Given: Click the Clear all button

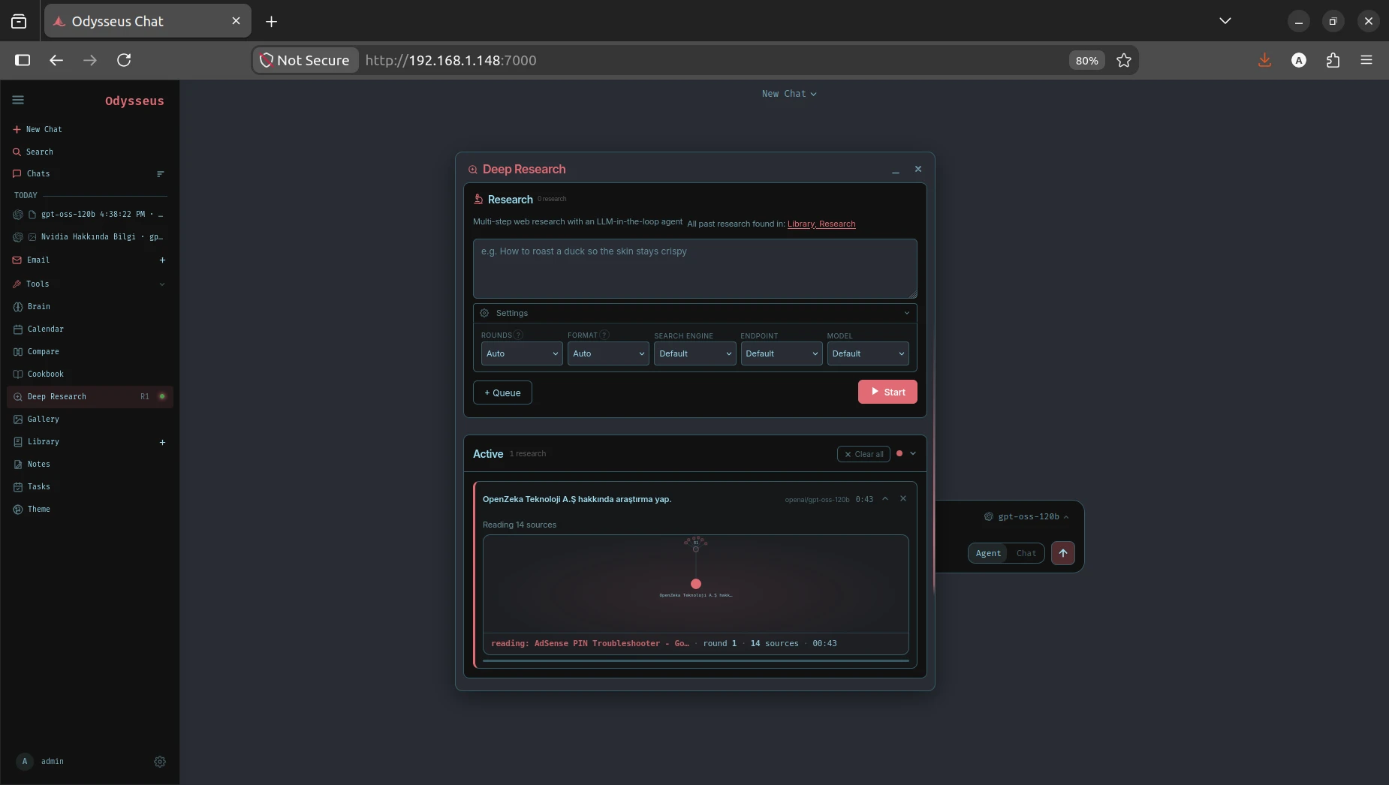Looking at the screenshot, I should click(863, 454).
